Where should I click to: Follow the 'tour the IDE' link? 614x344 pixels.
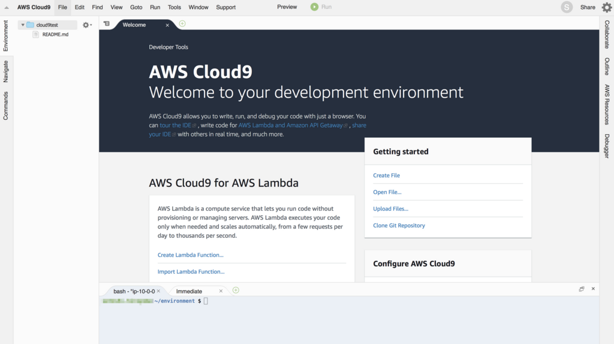176,125
